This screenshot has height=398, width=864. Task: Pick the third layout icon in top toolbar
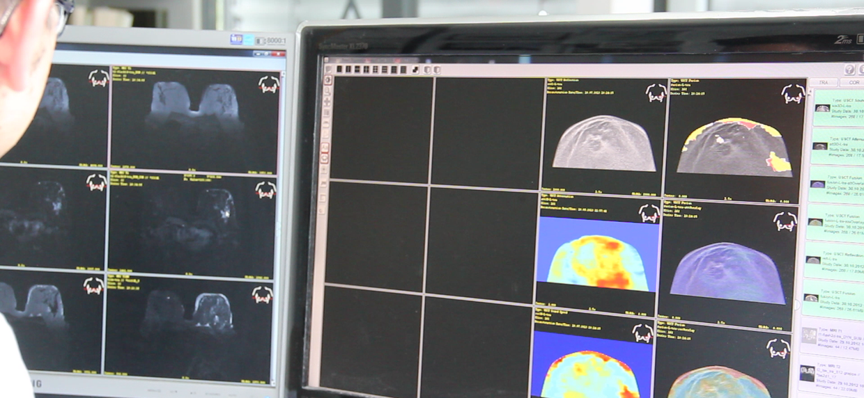click(357, 69)
